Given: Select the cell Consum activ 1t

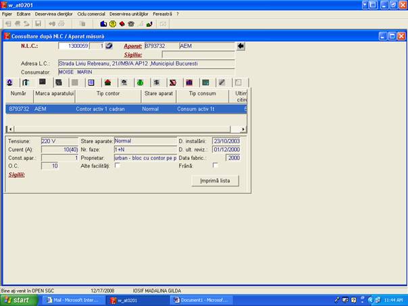Looking at the screenshot, I should tap(196, 109).
